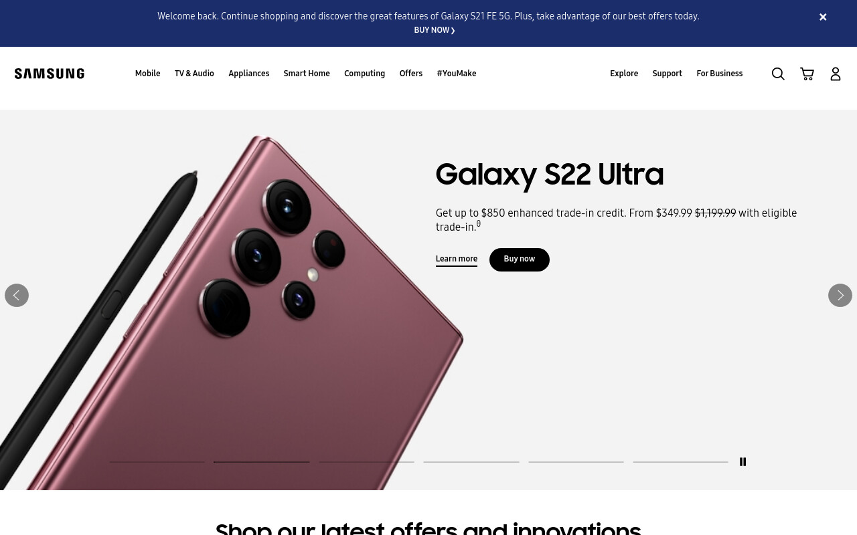857x535 pixels.
Task: Jump to the last carousel slide indicator
Action: coord(680,461)
